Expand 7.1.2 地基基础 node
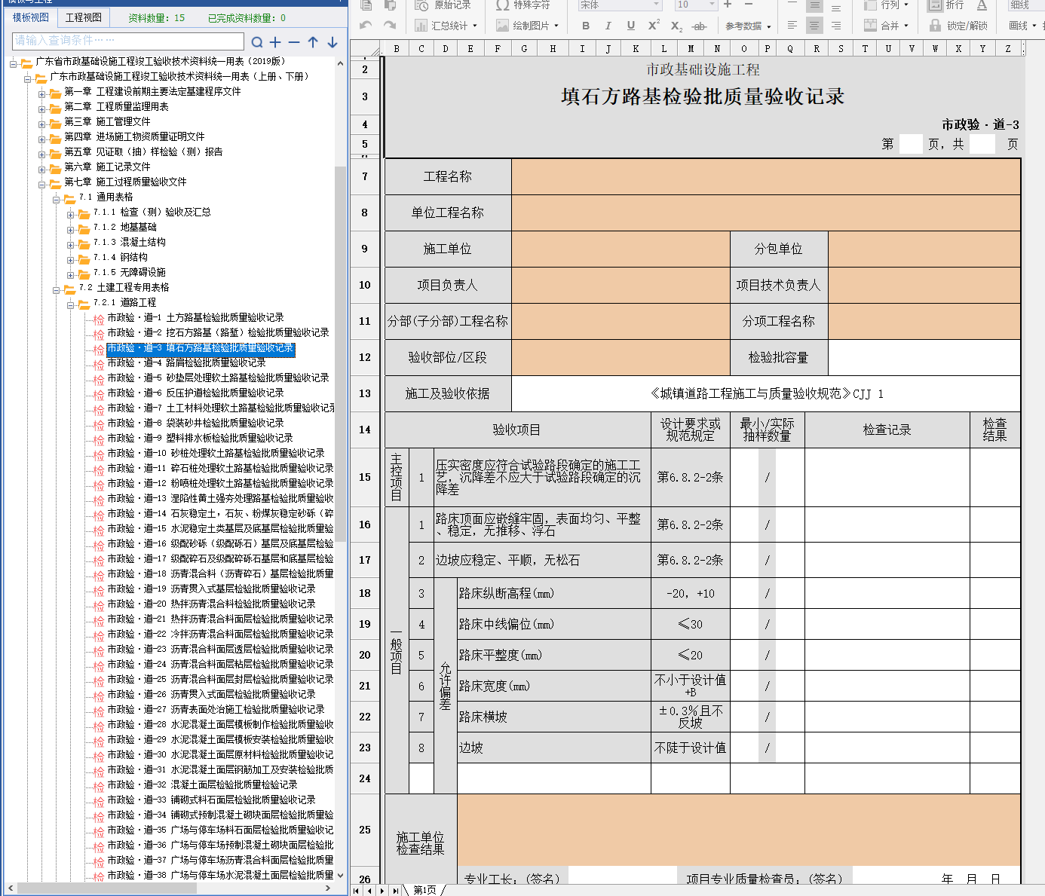Image resolution: width=1045 pixels, height=896 pixels. click(71, 229)
